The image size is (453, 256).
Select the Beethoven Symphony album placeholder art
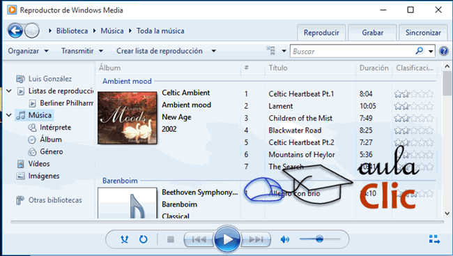coord(128,203)
